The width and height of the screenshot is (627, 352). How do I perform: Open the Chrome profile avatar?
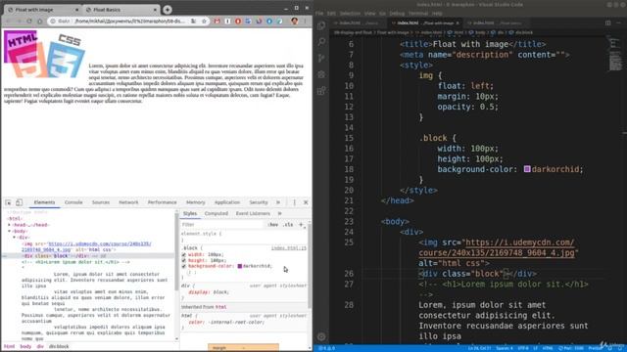[x=295, y=22]
